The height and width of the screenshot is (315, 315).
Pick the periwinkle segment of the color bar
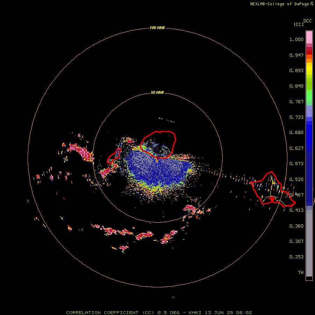(309, 111)
